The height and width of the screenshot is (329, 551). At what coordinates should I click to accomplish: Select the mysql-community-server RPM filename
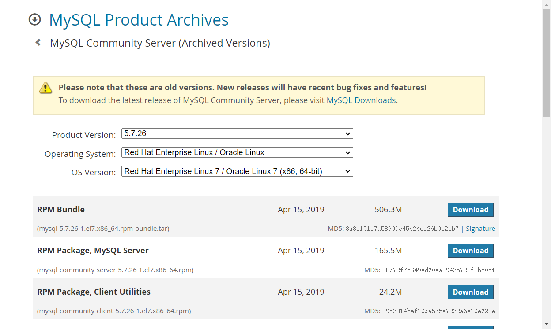(115, 270)
